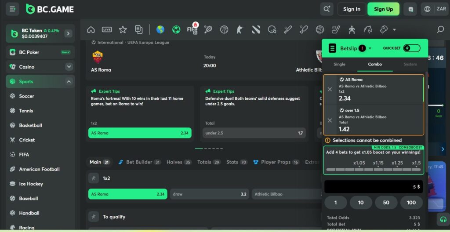The image size is (450, 232).
Task: Select draw 3.2 odds in 1x2 market
Action: click(x=210, y=194)
